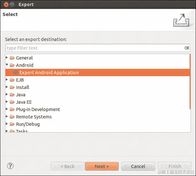The image size is (196, 176).
Task: Click the Install folder icon
Action: point(12,87)
